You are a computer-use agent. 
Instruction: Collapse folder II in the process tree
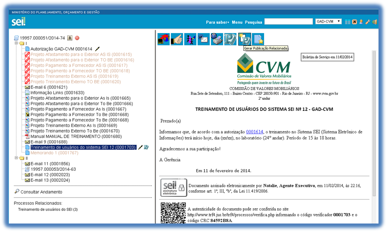[x=16, y=158]
